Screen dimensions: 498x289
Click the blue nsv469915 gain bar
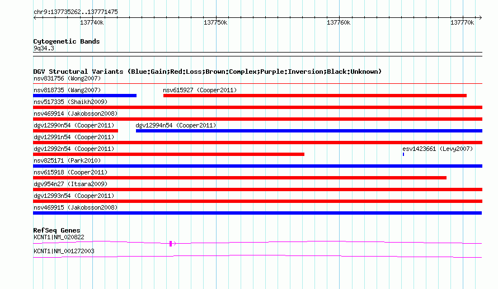[x=257, y=213]
